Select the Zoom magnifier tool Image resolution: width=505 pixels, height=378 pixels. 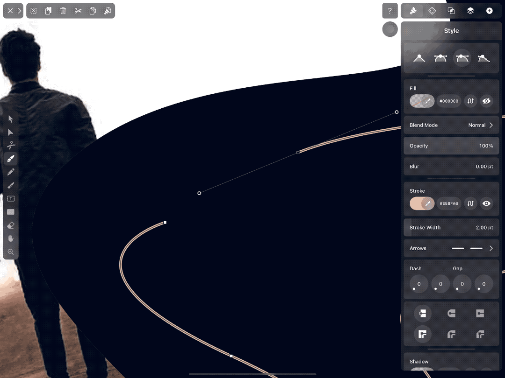coord(11,252)
